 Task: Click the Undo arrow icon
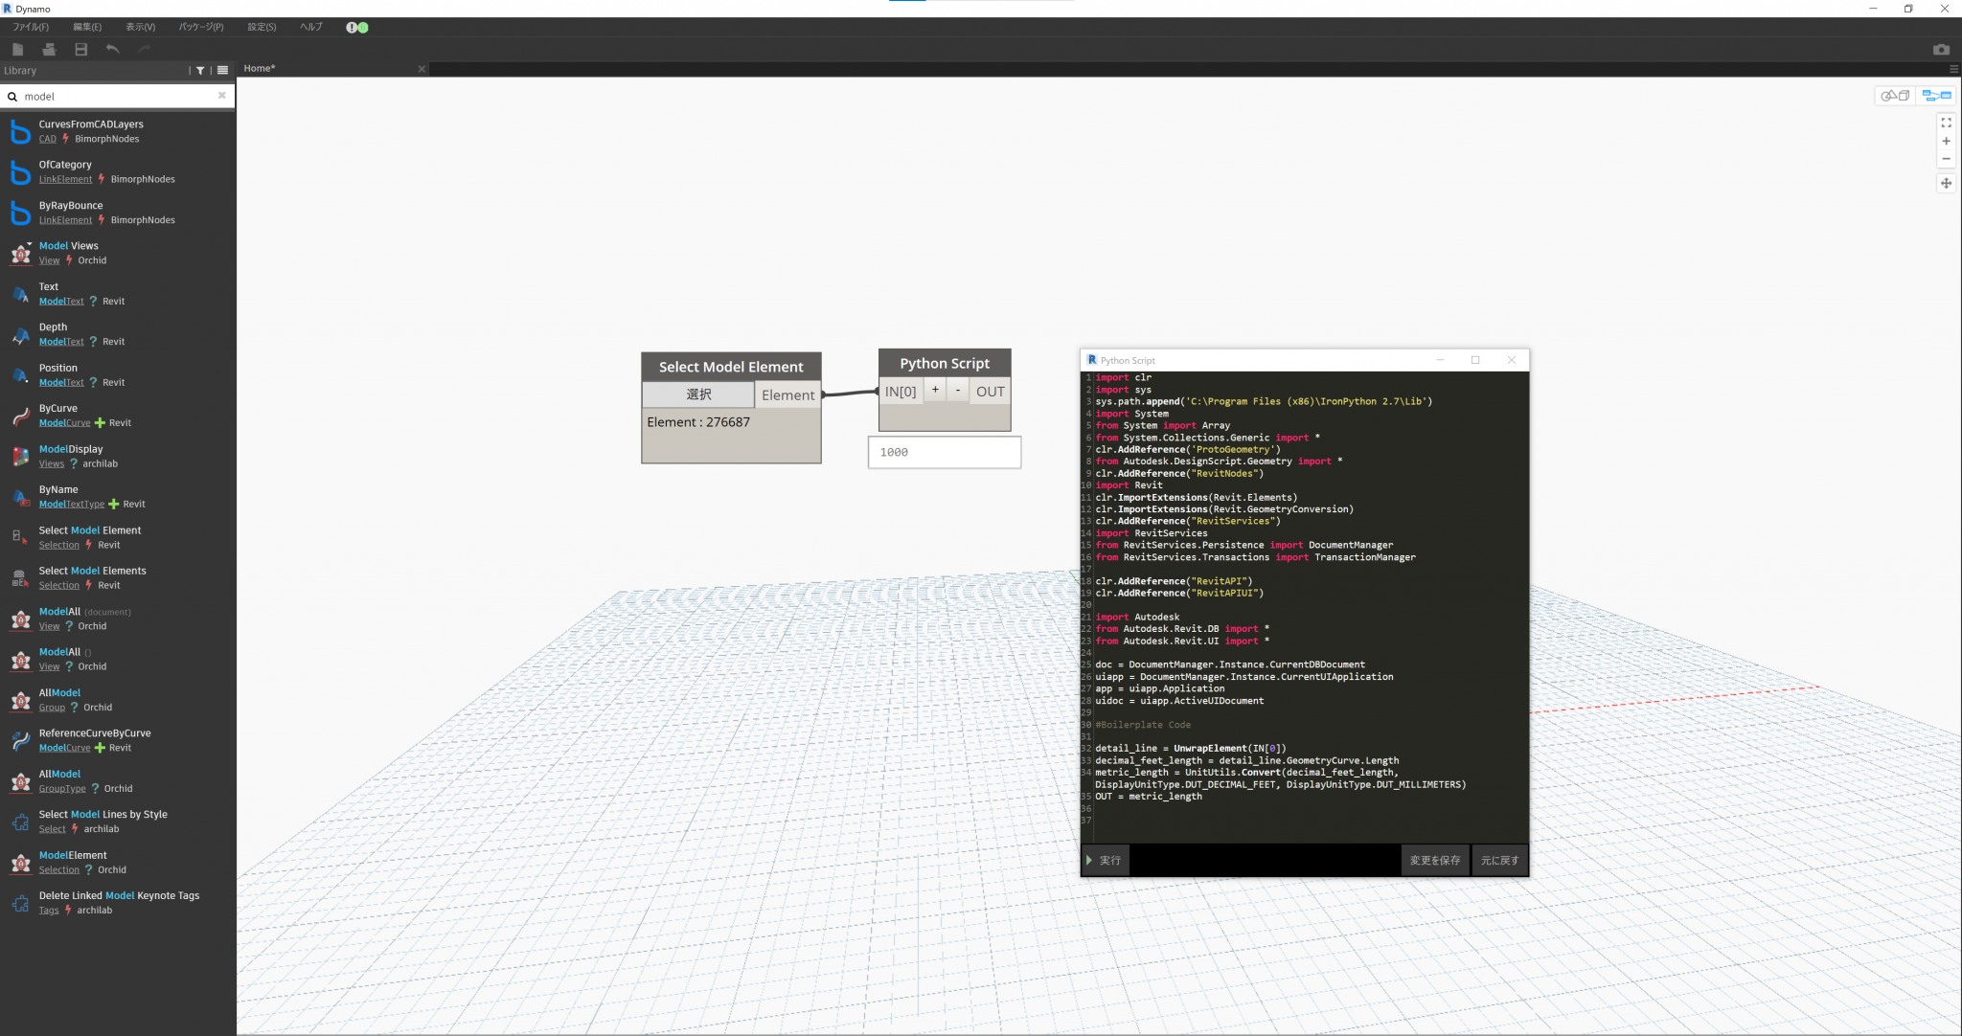coord(113,49)
